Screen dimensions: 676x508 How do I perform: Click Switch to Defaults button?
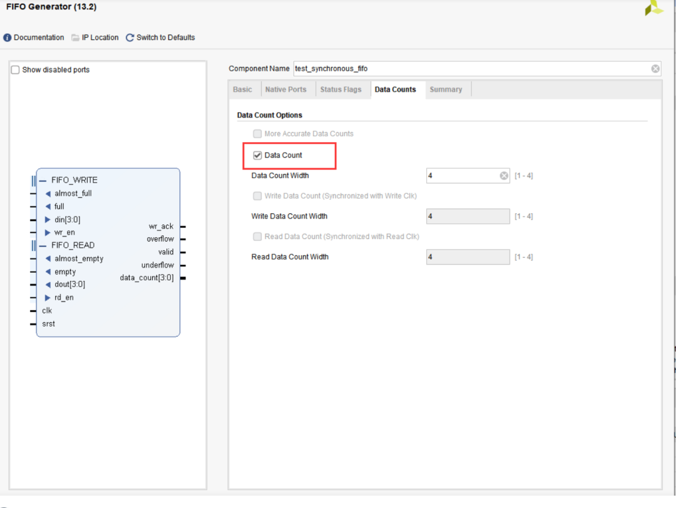pos(165,38)
